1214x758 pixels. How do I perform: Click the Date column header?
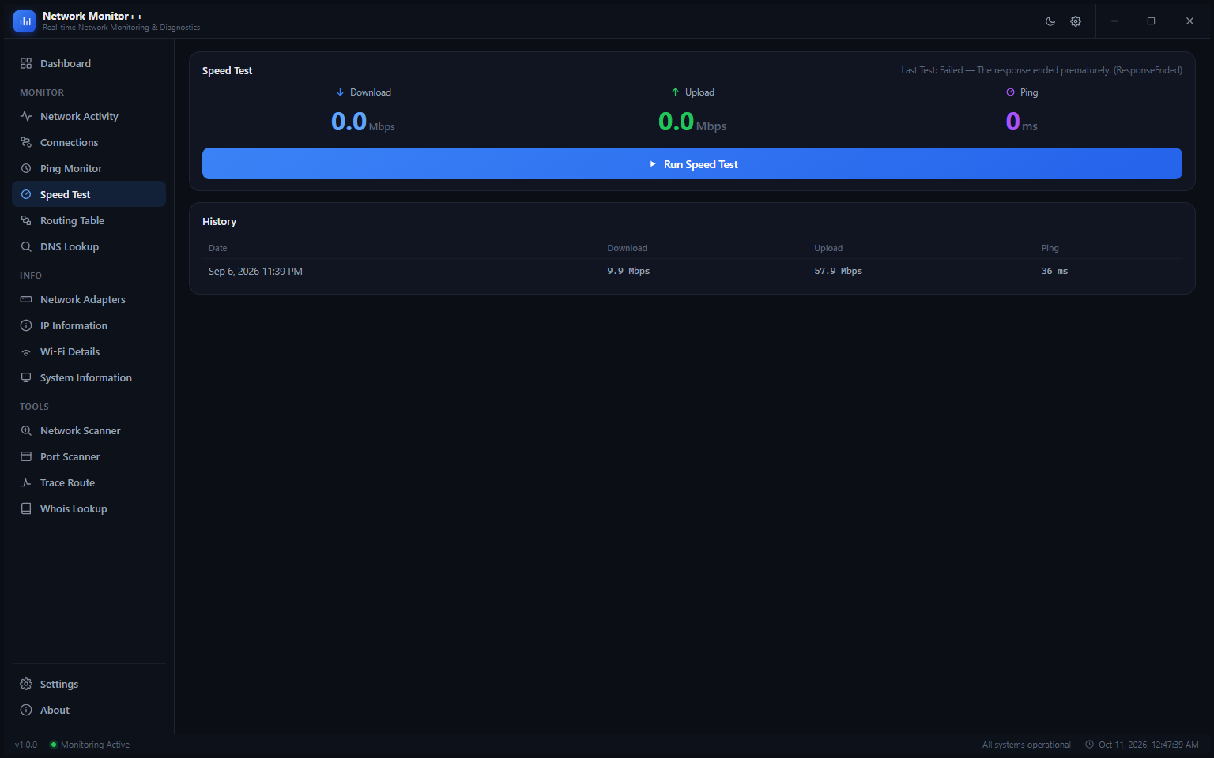pos(217,248)
